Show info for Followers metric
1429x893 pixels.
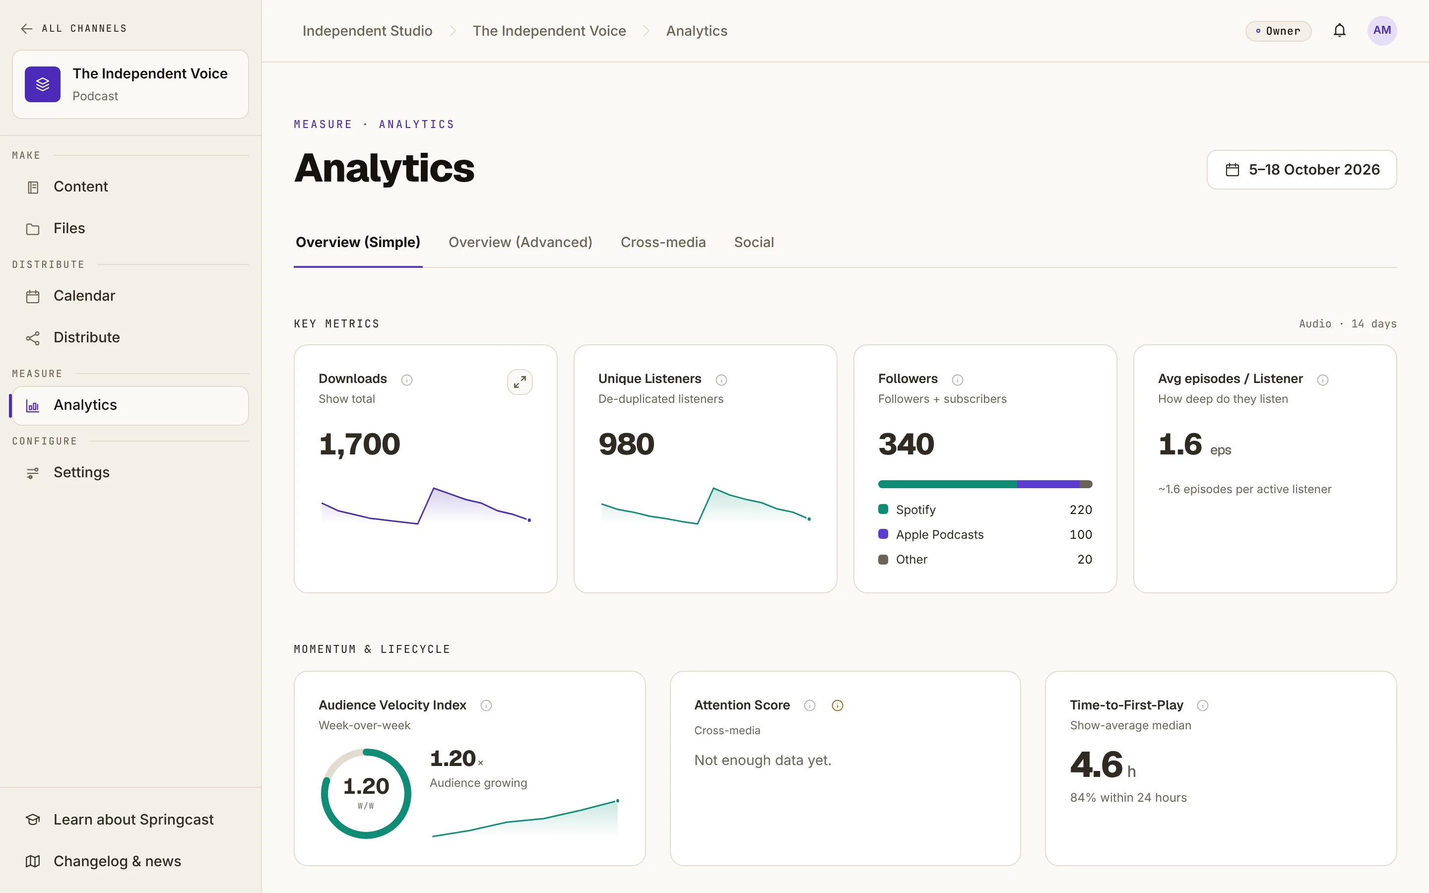[x=957, y=380]
